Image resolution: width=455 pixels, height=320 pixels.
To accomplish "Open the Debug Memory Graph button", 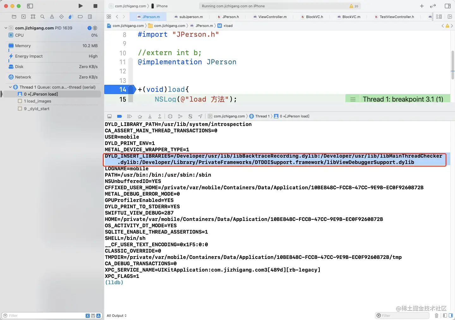I will (180, 116).
